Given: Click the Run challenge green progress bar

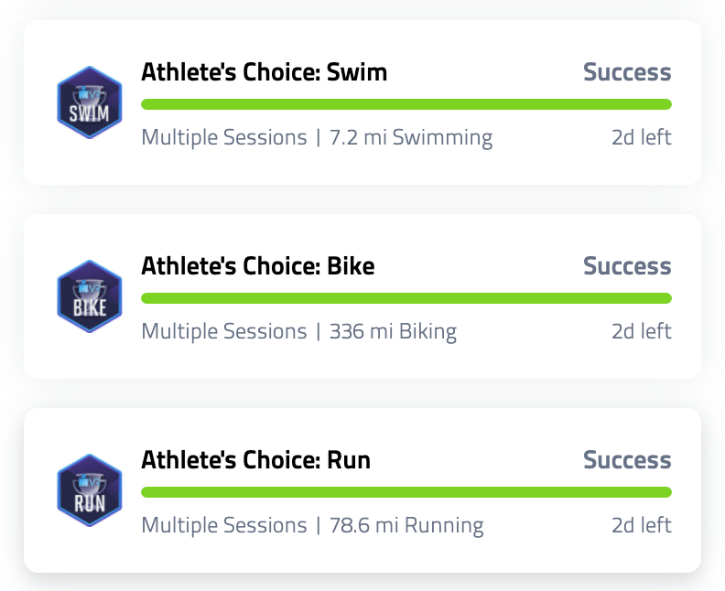Looking at the screenshot, I should [x=406, y=492].
